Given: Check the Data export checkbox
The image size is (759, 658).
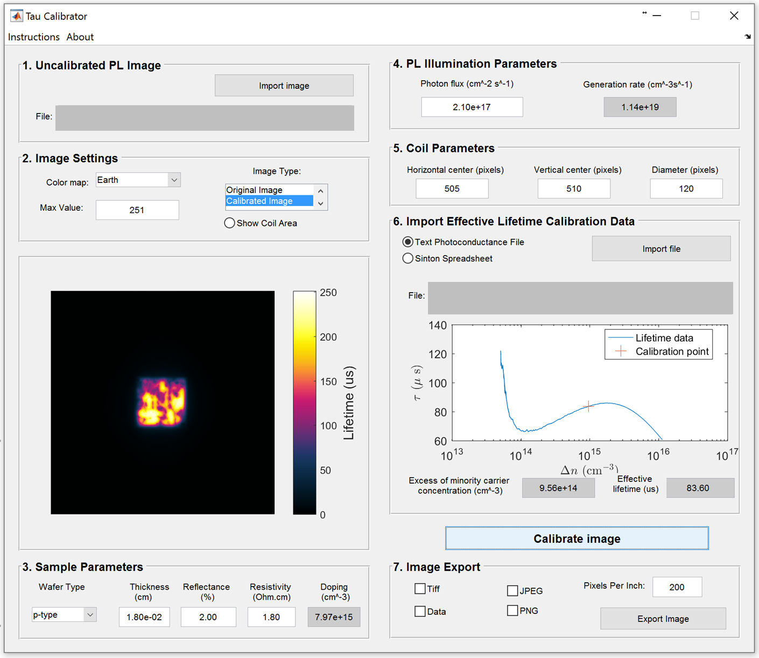Looking at the screenshot, I should point(420,612).
